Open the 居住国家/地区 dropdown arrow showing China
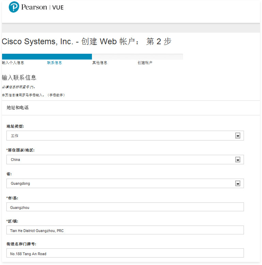This screenshot has height=265, width=262. (x=237, y=160)
